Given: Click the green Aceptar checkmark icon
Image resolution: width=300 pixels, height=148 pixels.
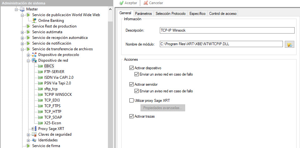Looking at the screenshot, I should coord(121,3).
